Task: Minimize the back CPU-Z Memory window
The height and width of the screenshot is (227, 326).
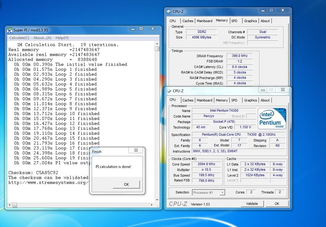Action: click(263, 10)
